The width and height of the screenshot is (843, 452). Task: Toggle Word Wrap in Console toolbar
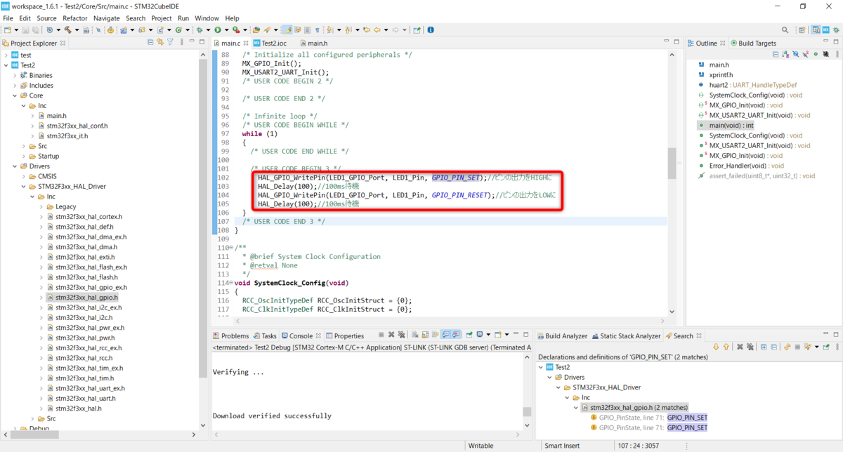(x=435, y=335)
